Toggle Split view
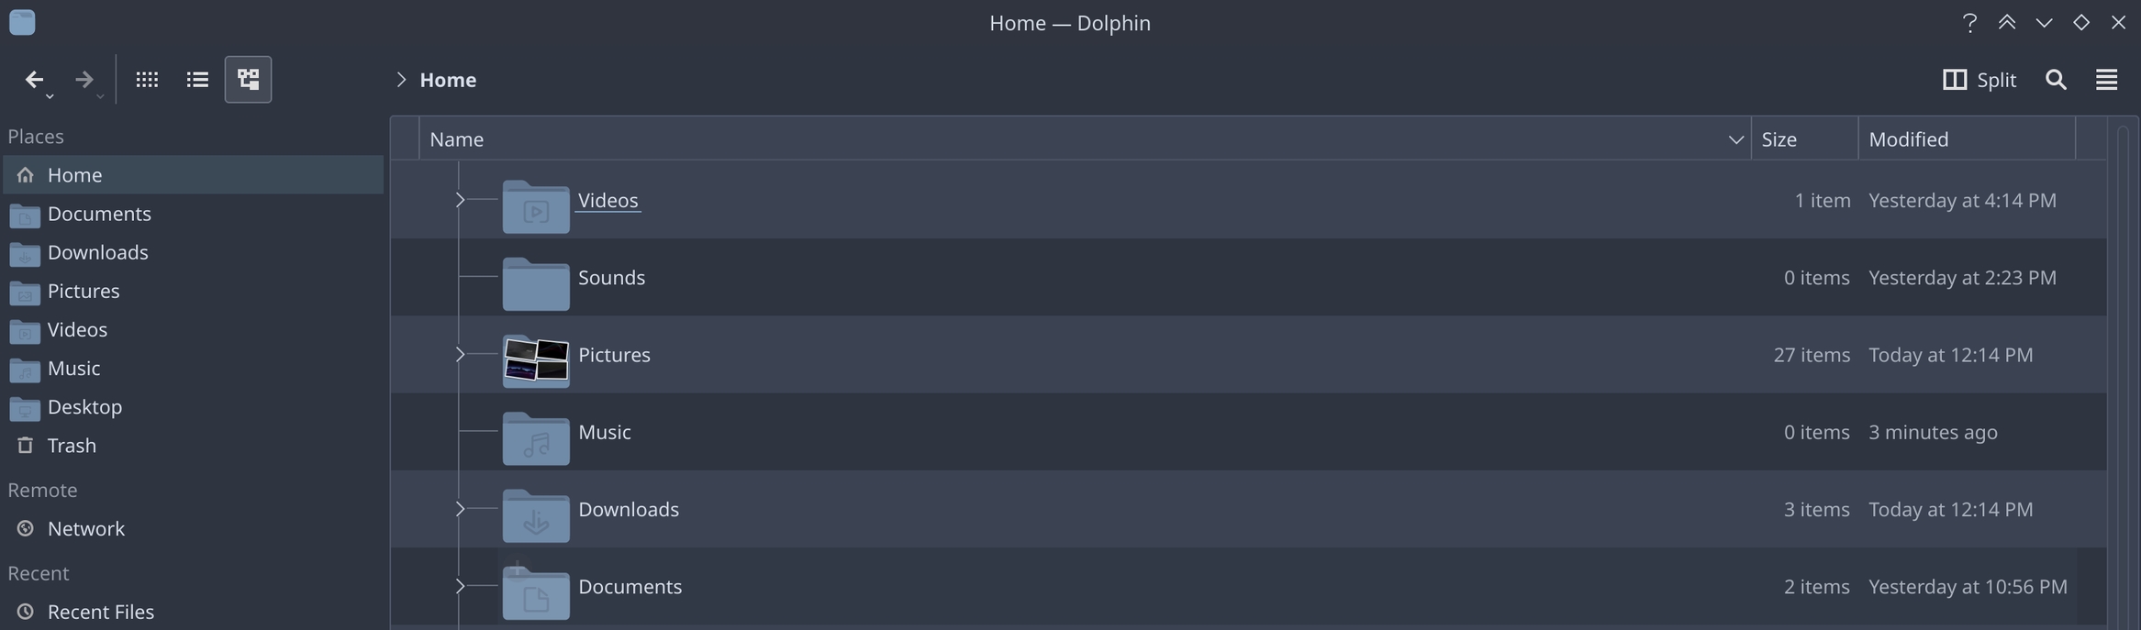This screenshot has height=630, width=2141. (1979, 80)
